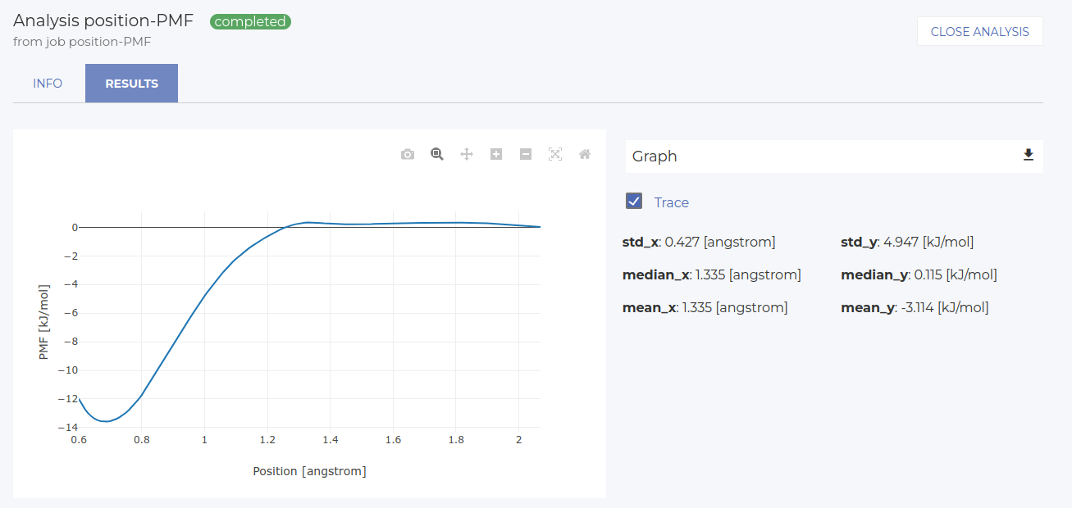Click the green completed status badge
This screenshot has width=1072, height=508.
250,22
